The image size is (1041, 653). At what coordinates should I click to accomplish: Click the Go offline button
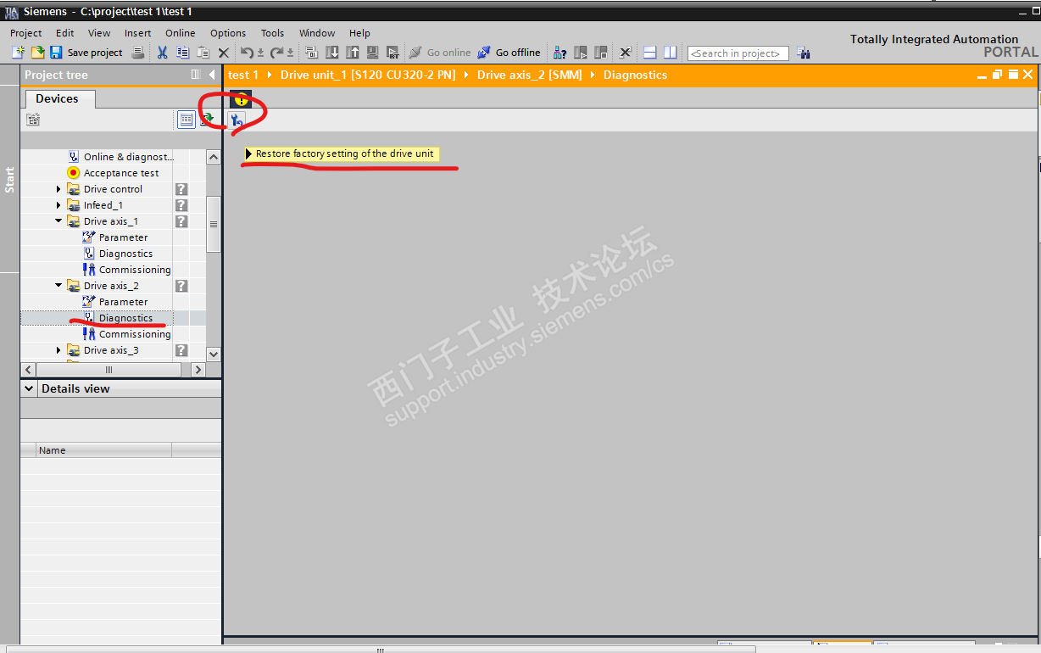tap(509, 53)
